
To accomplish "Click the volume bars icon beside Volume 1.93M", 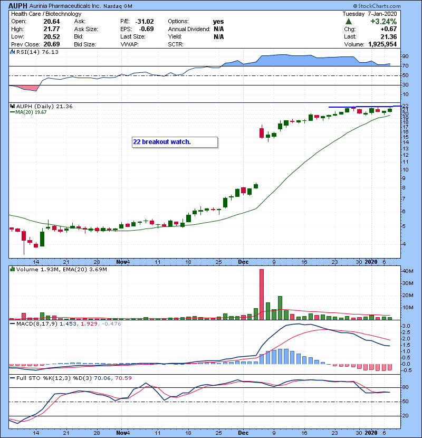I will pyautogui.click(x=12, y=269).
